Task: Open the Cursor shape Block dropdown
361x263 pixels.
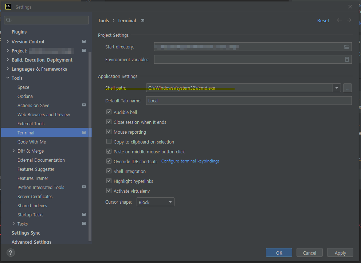Action: [156, 202]
